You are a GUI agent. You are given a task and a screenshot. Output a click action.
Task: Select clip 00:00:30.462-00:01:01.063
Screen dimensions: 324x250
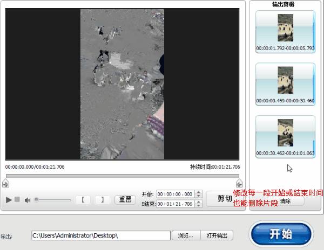coord(285,137)
